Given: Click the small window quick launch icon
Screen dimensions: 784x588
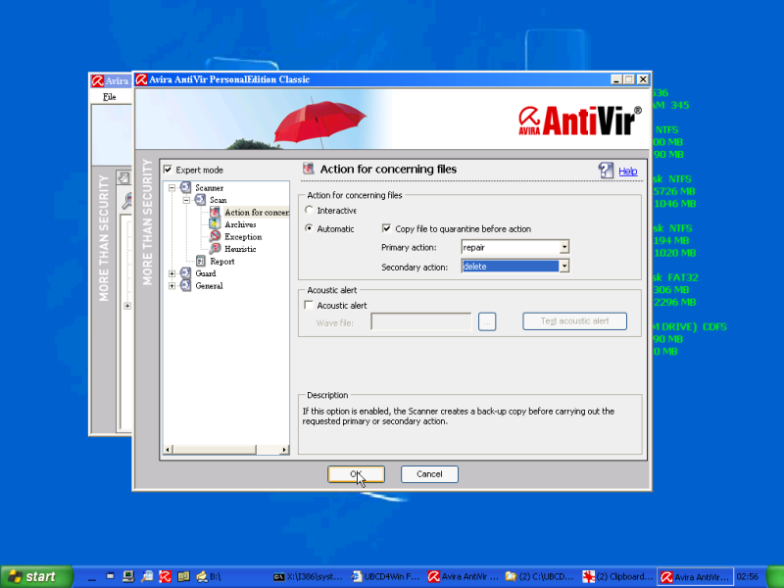Looking at the screenshot, I should click(110, 576).
